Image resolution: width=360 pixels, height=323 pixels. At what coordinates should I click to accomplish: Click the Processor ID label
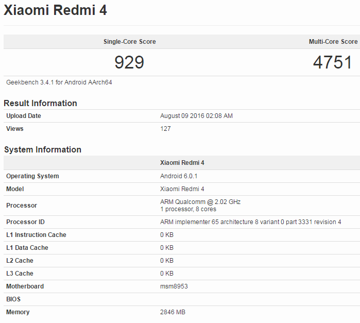tap(25, 222)
